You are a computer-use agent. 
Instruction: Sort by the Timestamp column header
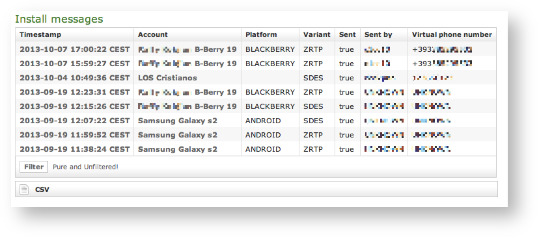tap(40, 34)
